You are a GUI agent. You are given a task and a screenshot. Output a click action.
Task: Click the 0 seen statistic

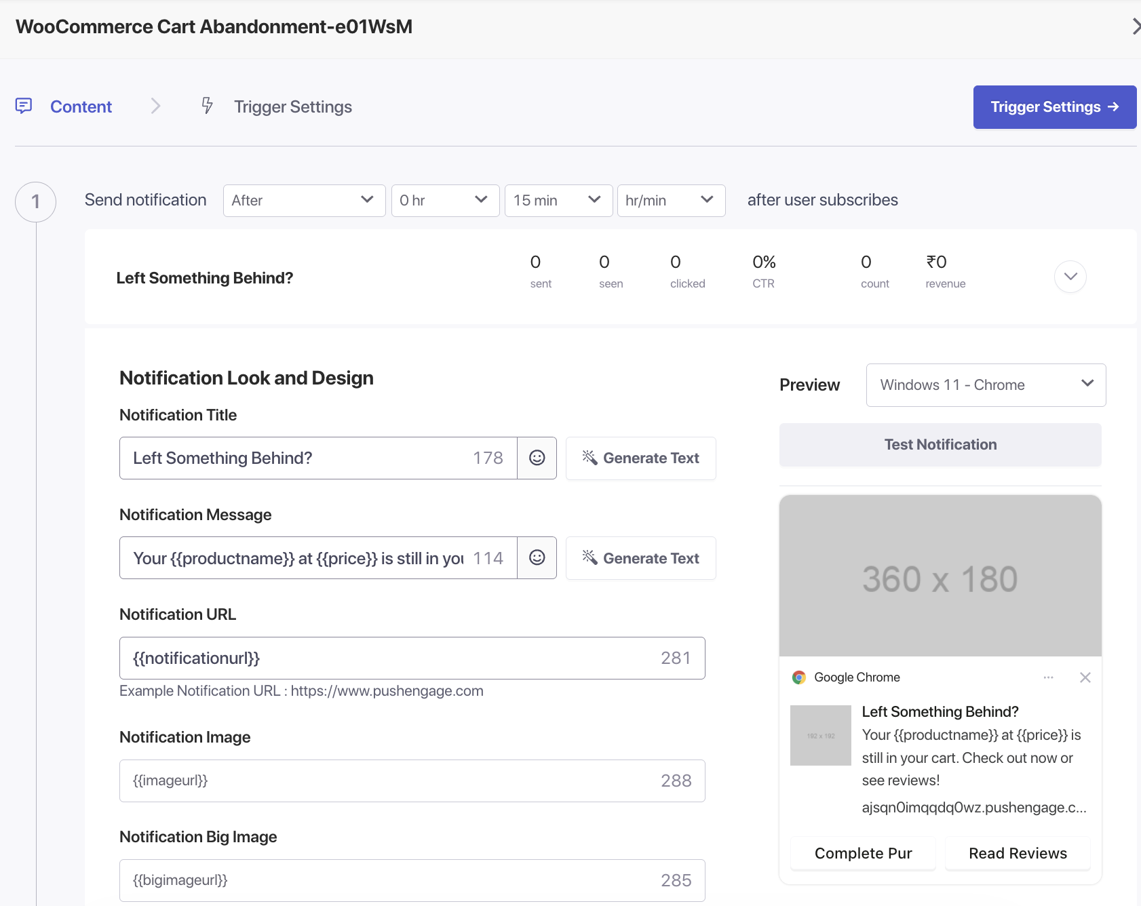pyautogui.click(x=611, y=271)
